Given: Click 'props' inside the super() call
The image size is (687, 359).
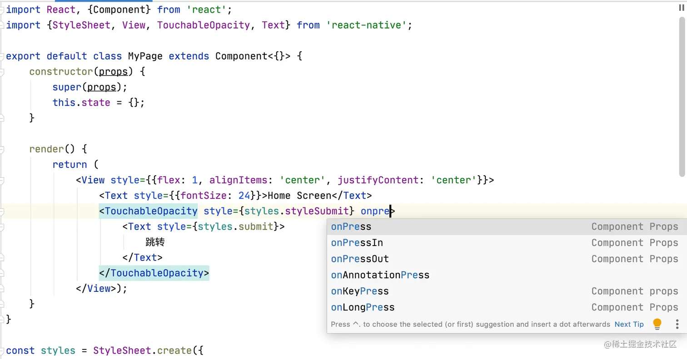Looking at the screenshot, I should (102, 87).
